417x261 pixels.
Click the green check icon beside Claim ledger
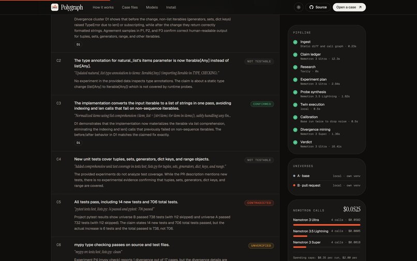(x=295, y=54)
